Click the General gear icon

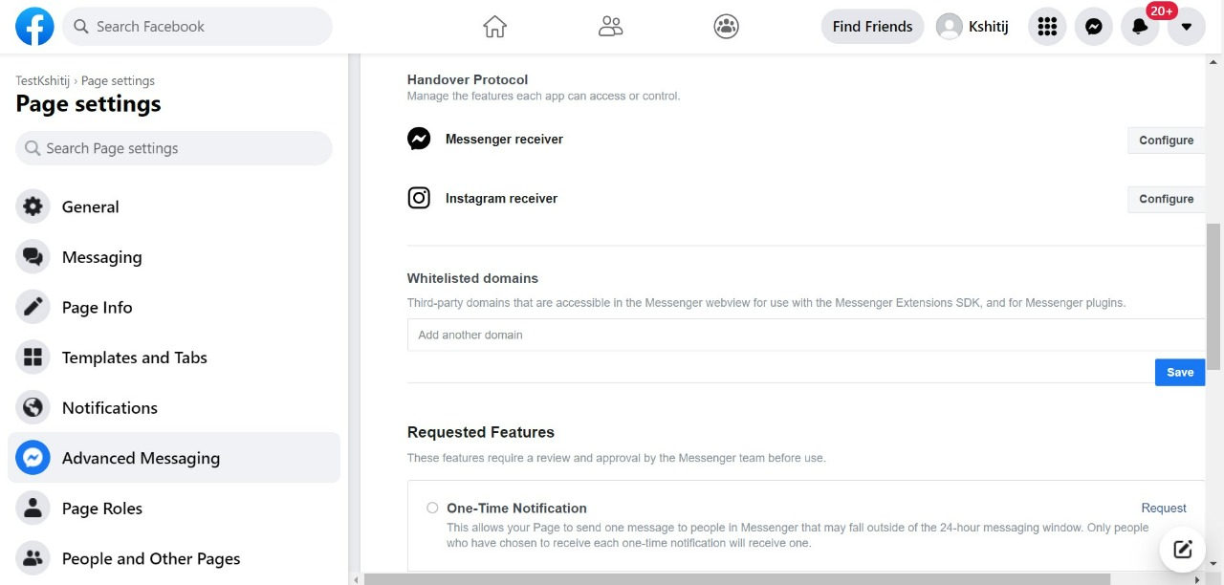coord(33,206)
